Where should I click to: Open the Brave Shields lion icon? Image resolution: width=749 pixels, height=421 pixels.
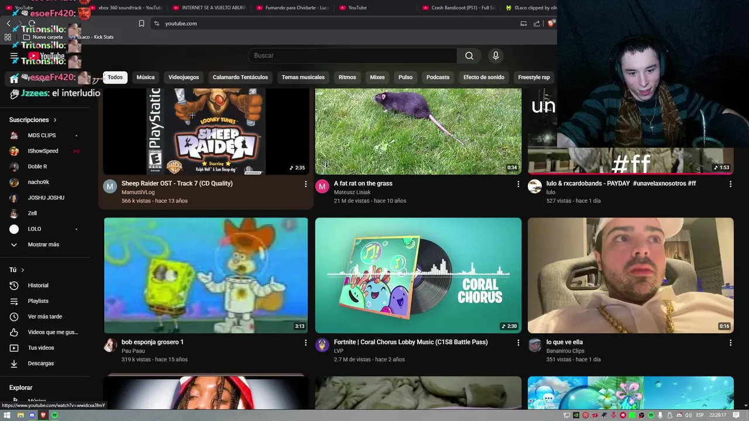[x=551, y=23]
